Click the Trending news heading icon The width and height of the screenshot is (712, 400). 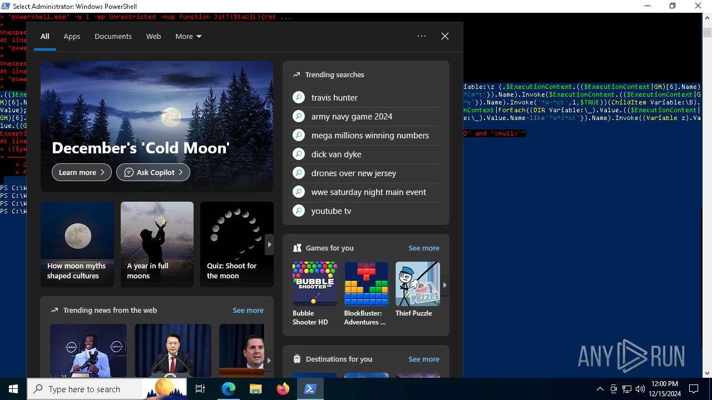[x=55, y=311]
